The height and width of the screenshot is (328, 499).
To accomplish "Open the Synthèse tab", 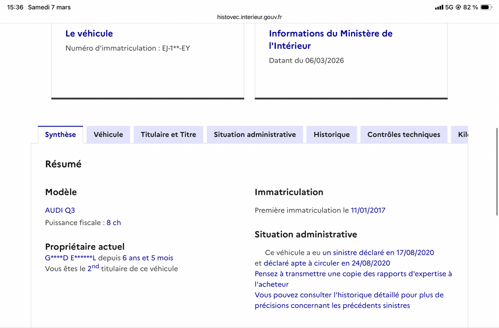I will click(x=60, y=134).
